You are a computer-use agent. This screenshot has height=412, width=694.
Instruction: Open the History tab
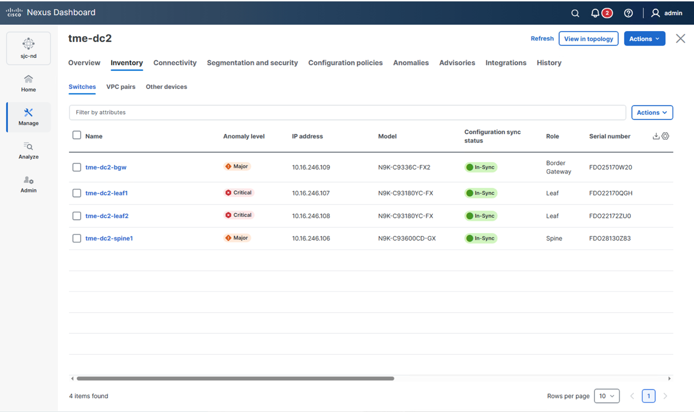pyautogui.click(x=549, y=63)
